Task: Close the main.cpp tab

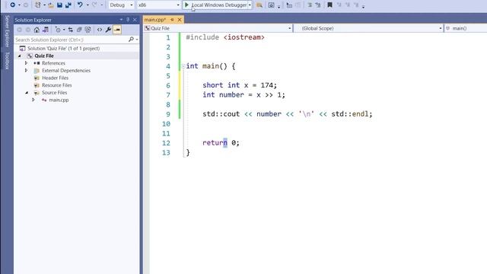Action: [x=180, y=20]
